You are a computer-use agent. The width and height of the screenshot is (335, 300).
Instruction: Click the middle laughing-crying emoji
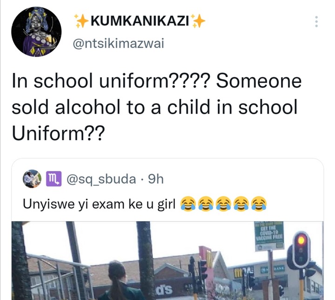coord(224,203)
